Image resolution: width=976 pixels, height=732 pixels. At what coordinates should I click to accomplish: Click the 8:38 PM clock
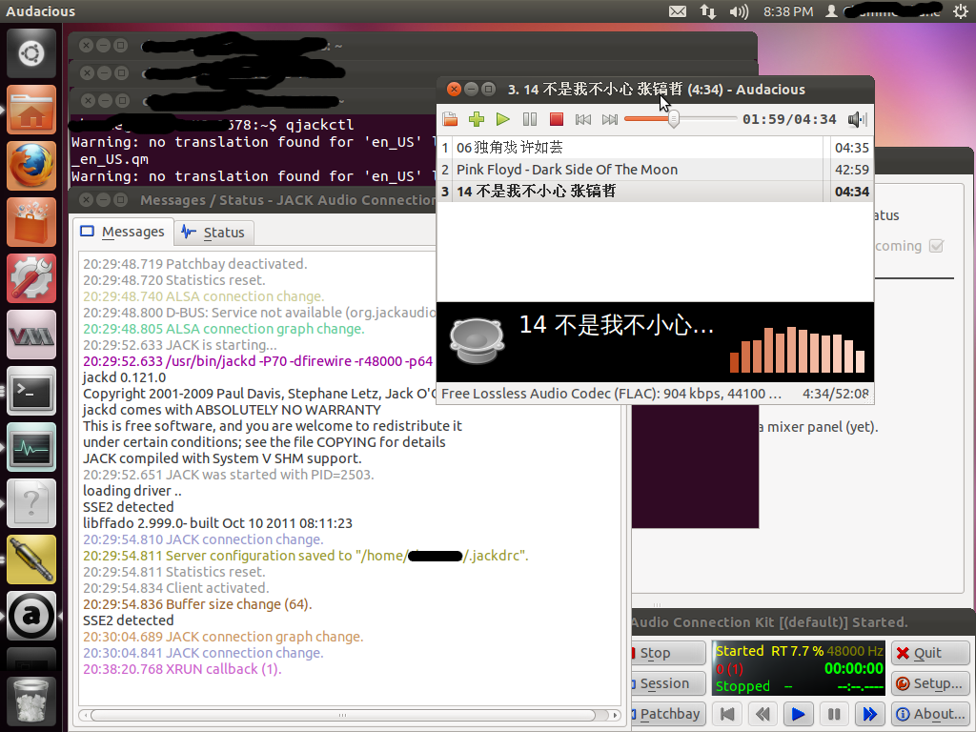click(788, 11)
